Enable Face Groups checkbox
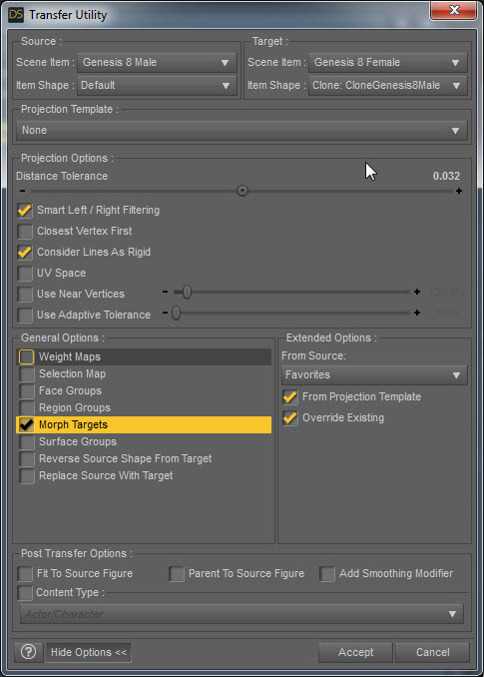Screen dimensions: 484x677 pos(26,390)
